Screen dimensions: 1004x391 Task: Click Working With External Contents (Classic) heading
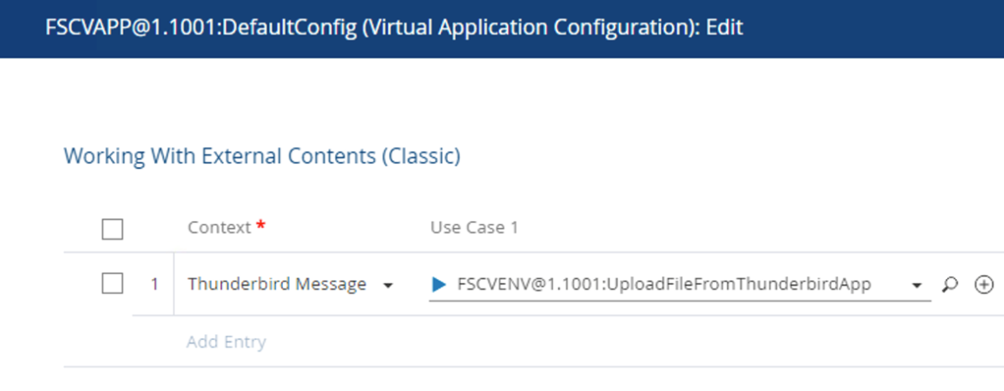[262, 156]
